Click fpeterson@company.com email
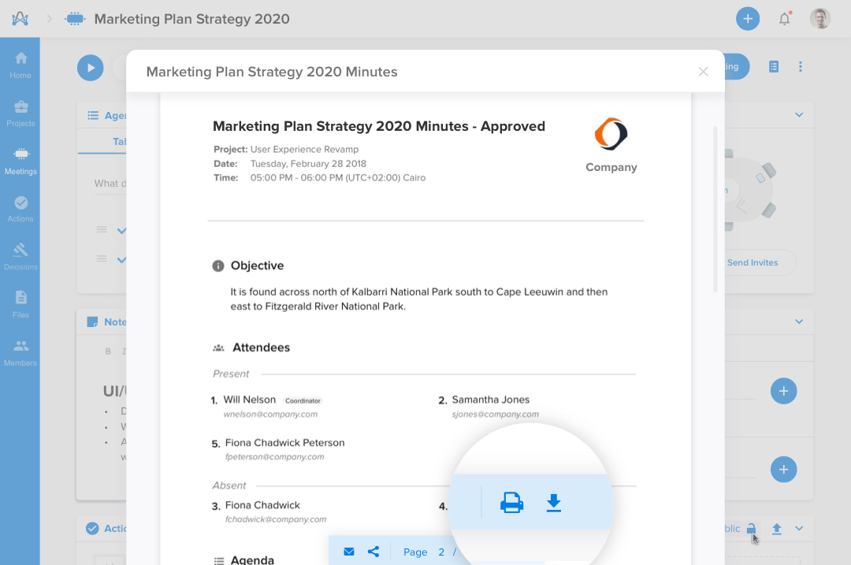 pos(275,457)
